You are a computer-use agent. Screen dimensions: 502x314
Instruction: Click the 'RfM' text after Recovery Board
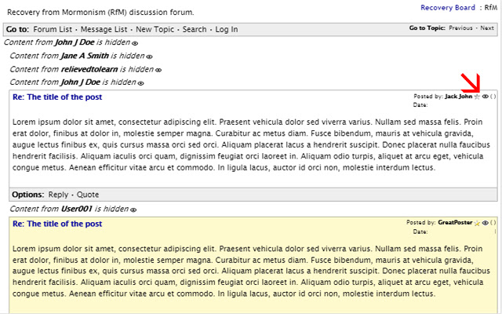[491, 8]
